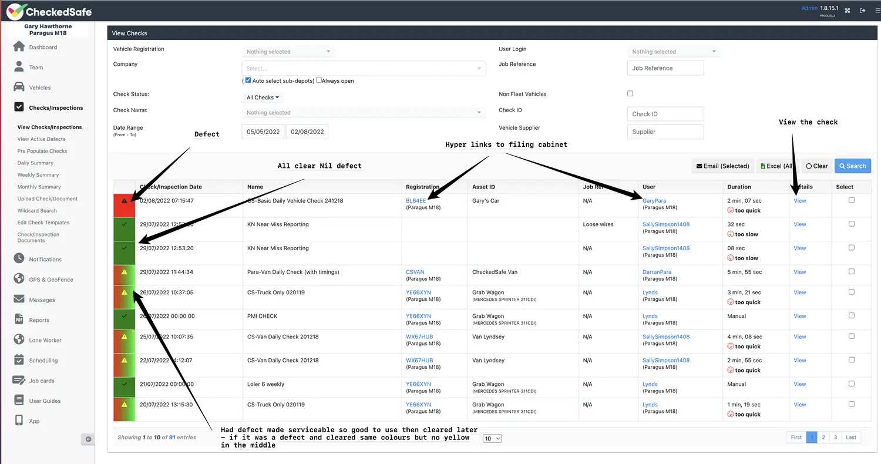Toggle Auto select sub-depots checkbox
The image size is (881, 464).
(x=248, y=80)
